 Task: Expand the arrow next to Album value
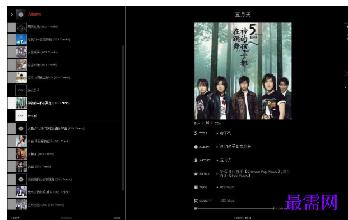pos(217,147)
